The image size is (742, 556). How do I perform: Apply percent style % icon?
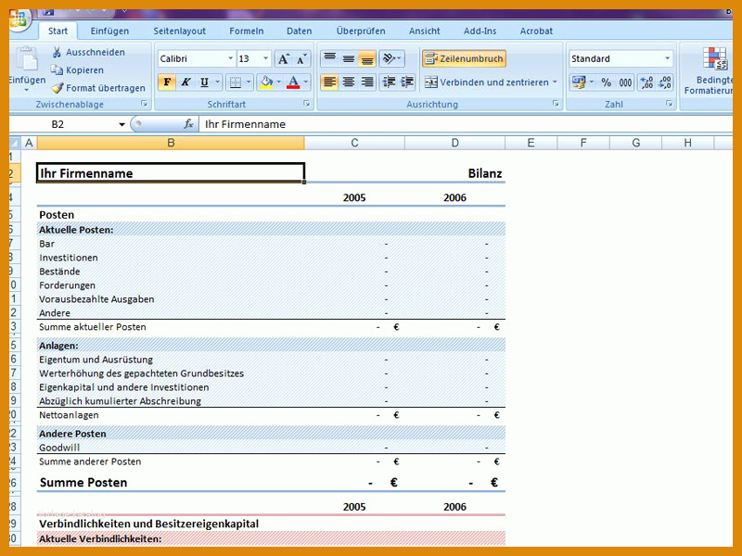607,82
